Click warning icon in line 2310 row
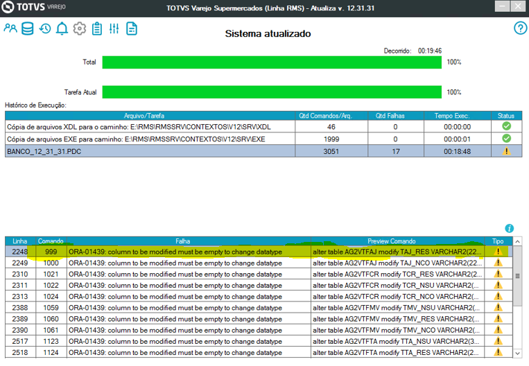Screen dimensions: 529x366 (x=498, y=274)
